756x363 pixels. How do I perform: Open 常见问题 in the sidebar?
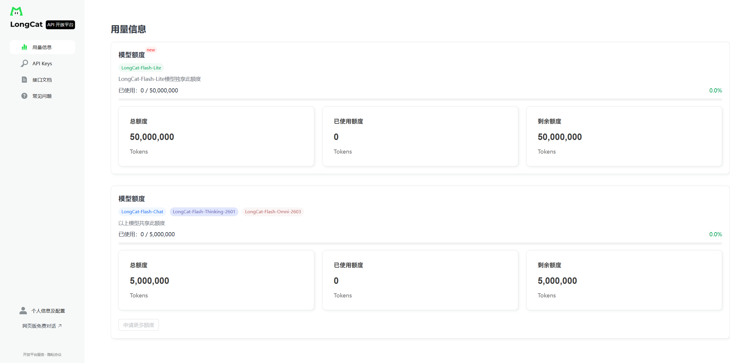click(42, 96)
